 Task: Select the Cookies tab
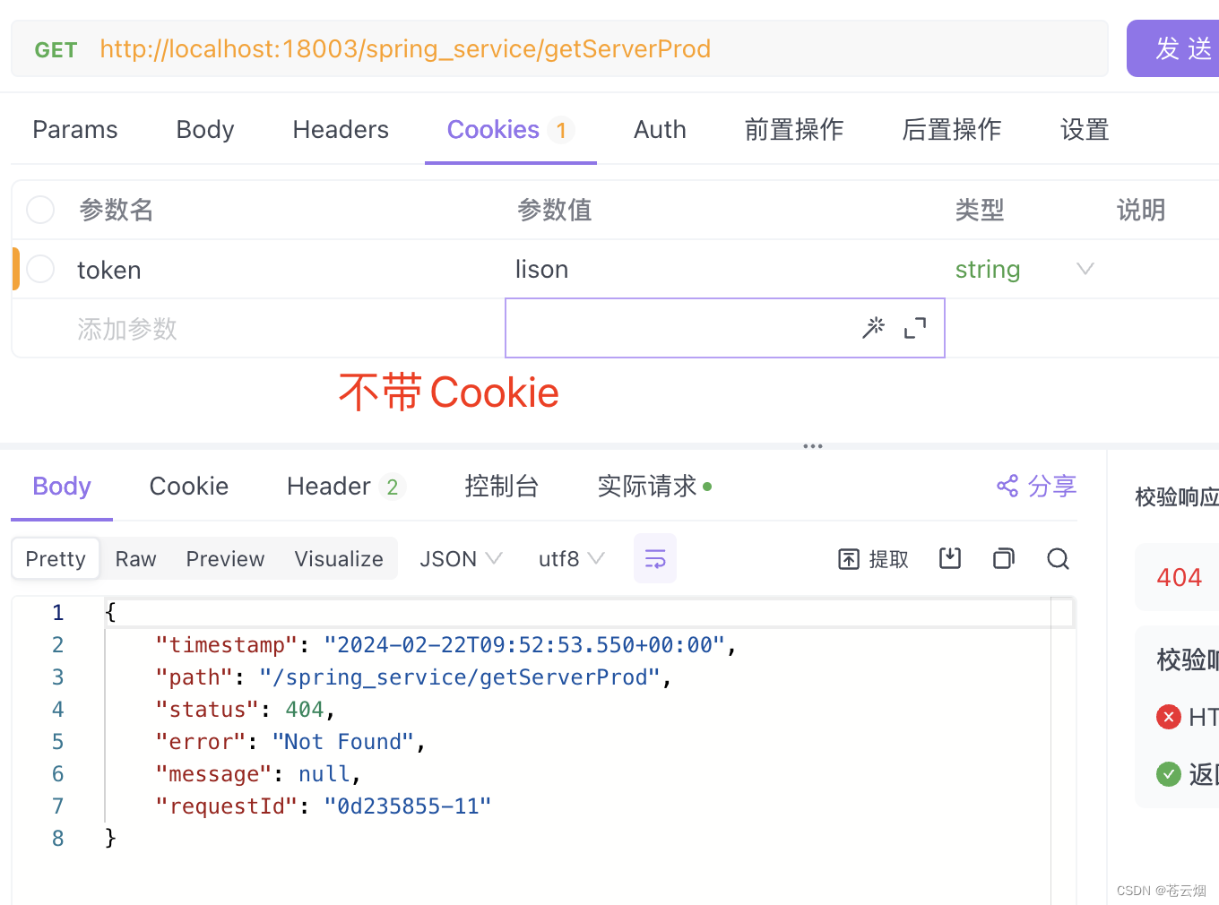510,130
